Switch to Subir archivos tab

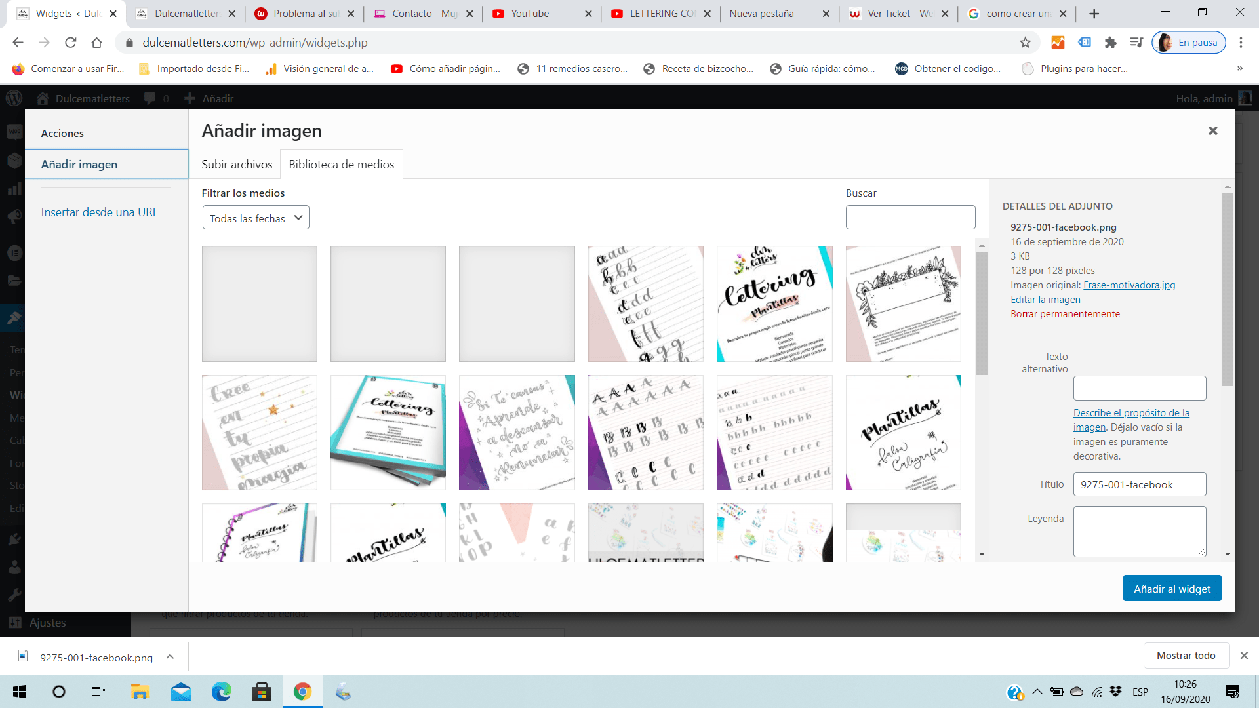(237, 165)
